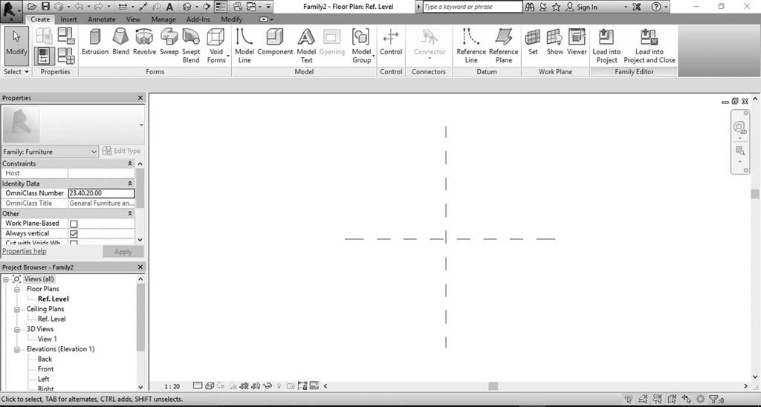Click Sign In
Screen dimensions: 761x407
(x=582, y=7)
